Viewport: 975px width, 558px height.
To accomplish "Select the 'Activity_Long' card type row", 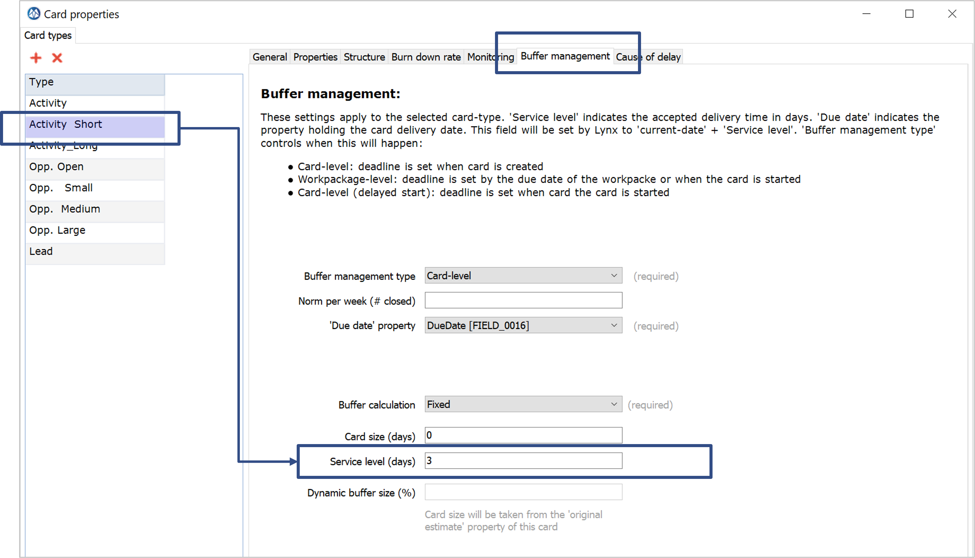I will pos(95,148).
